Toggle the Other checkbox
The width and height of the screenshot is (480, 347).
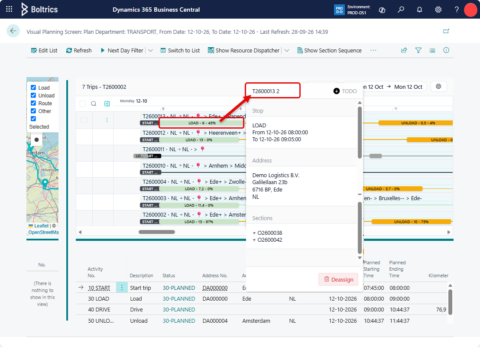coord(33,111)
